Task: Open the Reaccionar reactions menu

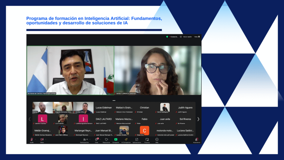Action: coord(106,140)
